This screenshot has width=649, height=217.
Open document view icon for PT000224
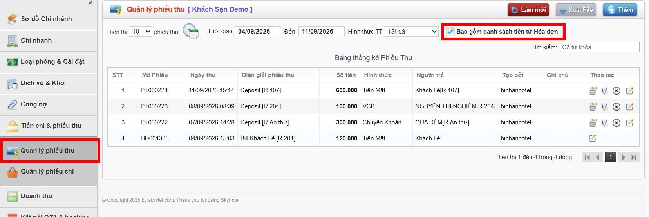click(x=604, y=91)
